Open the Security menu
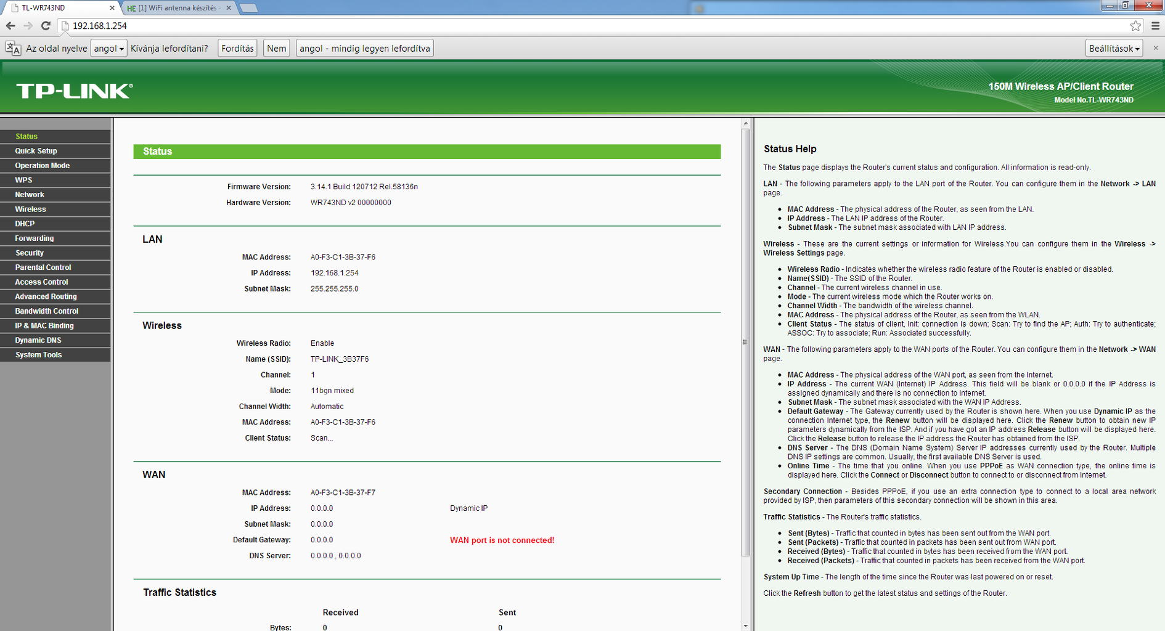Screen dimensions: 1165x631 55,253
